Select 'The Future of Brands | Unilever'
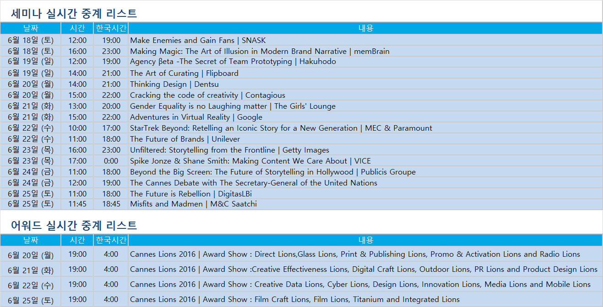The image size is (603, 307). [185, 139]
